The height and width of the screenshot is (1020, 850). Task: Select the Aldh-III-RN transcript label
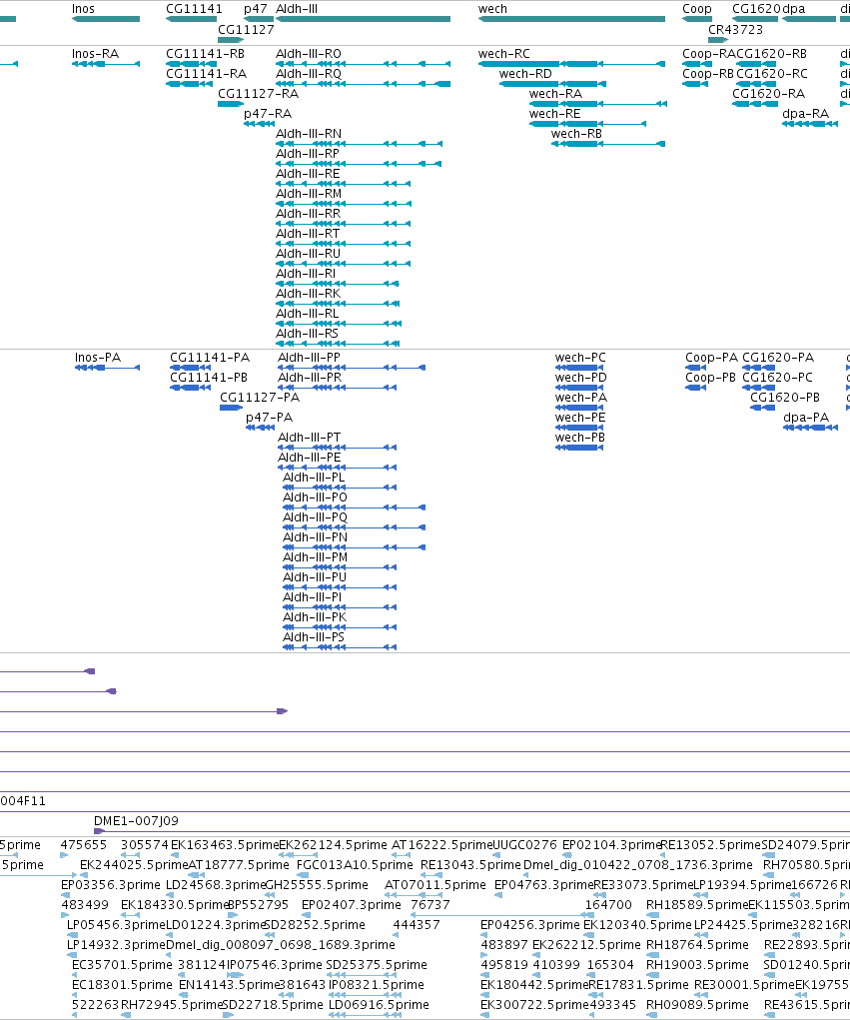(309, 133)
